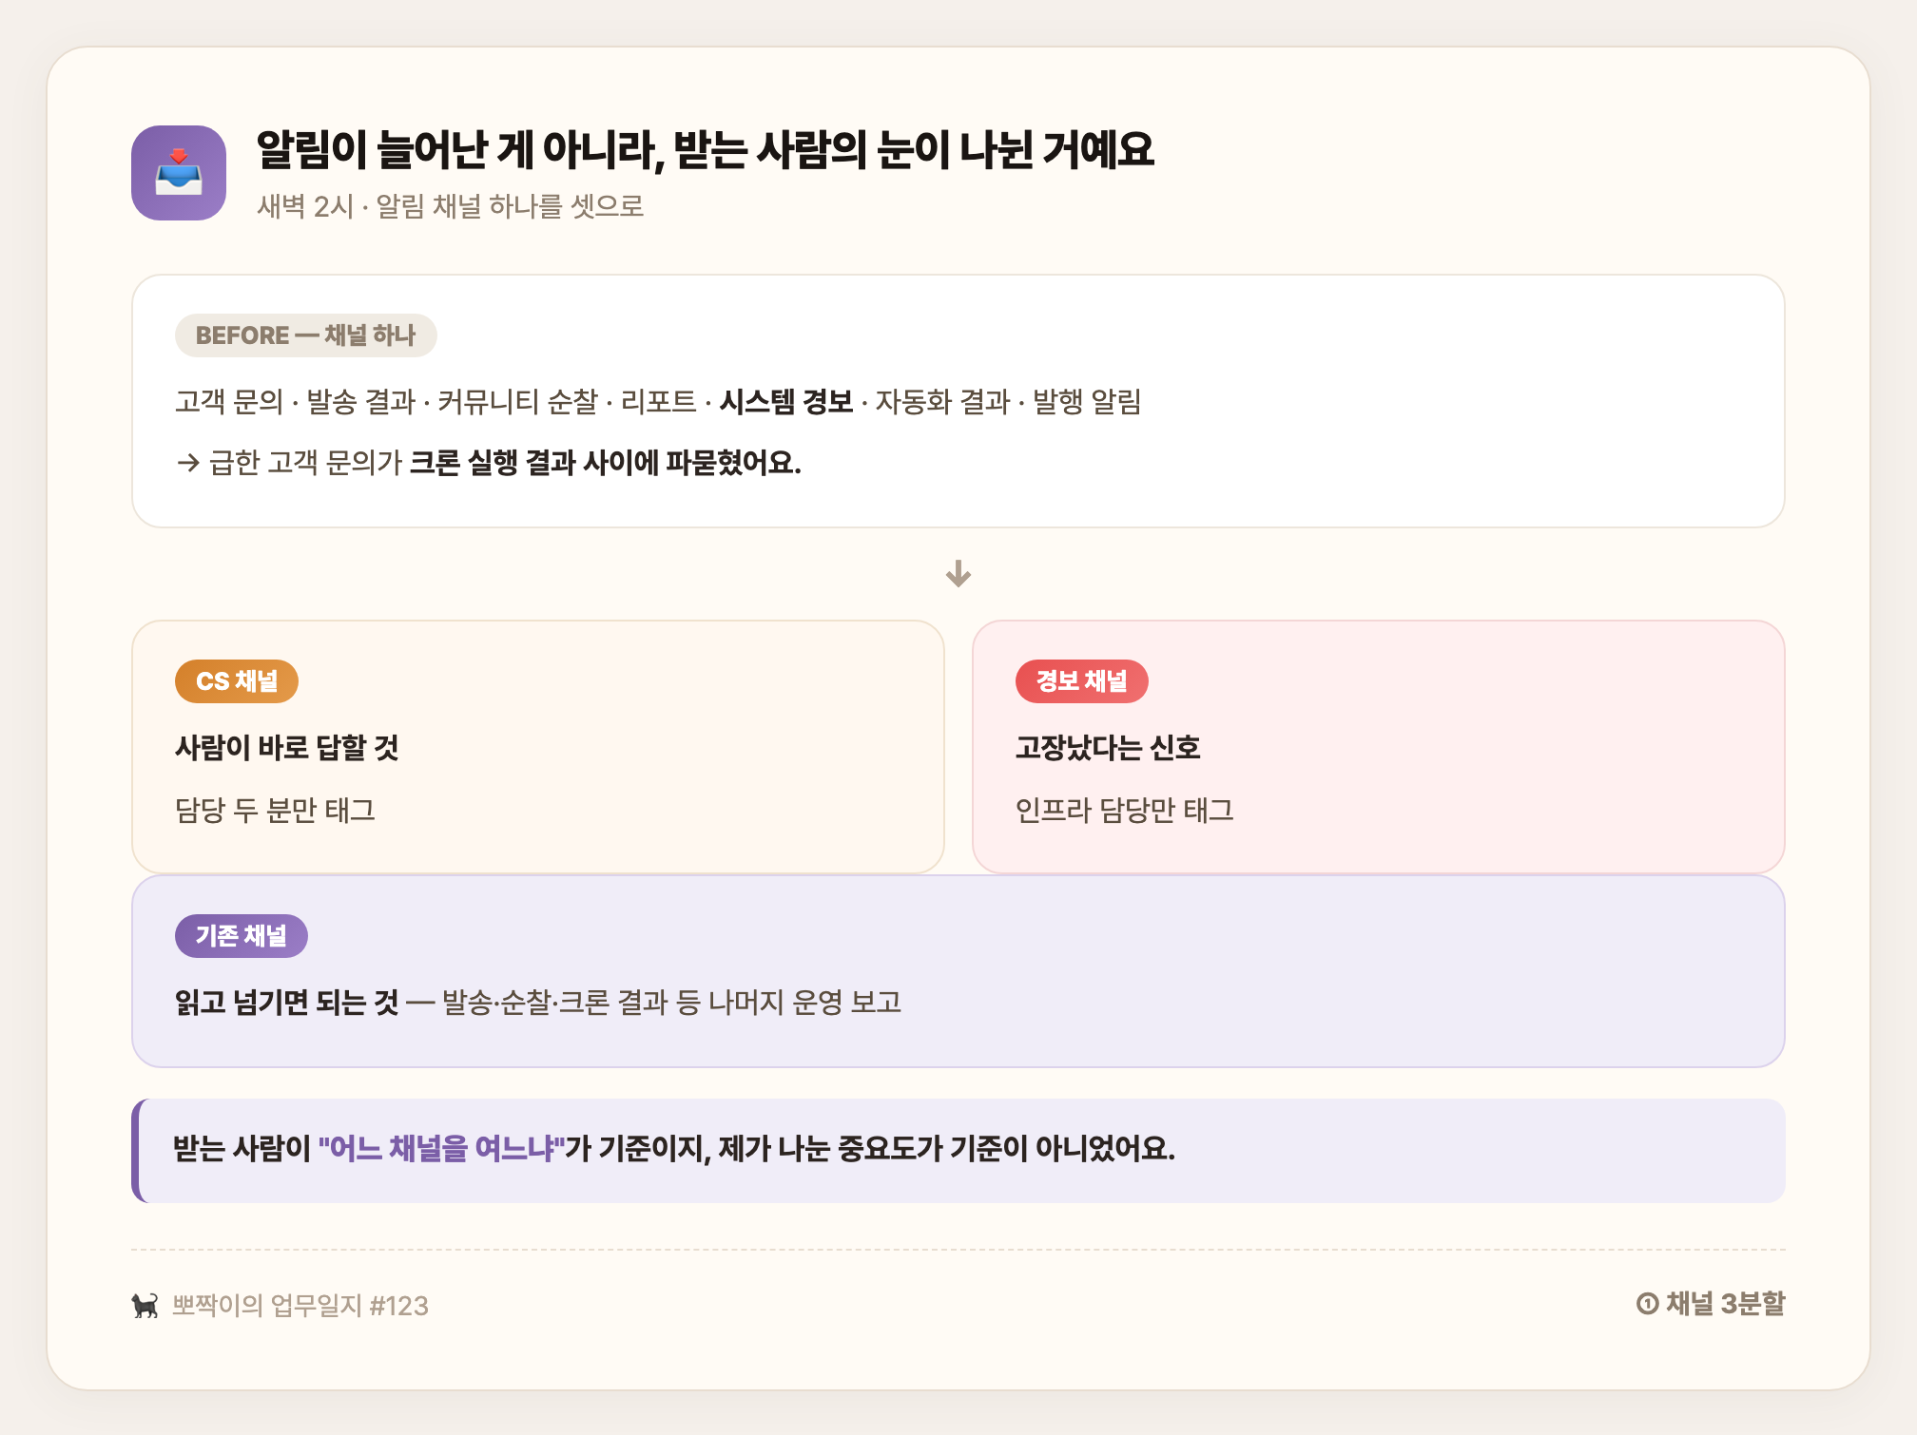Click the heading '고장났다는 신호'

(1108, 748)
